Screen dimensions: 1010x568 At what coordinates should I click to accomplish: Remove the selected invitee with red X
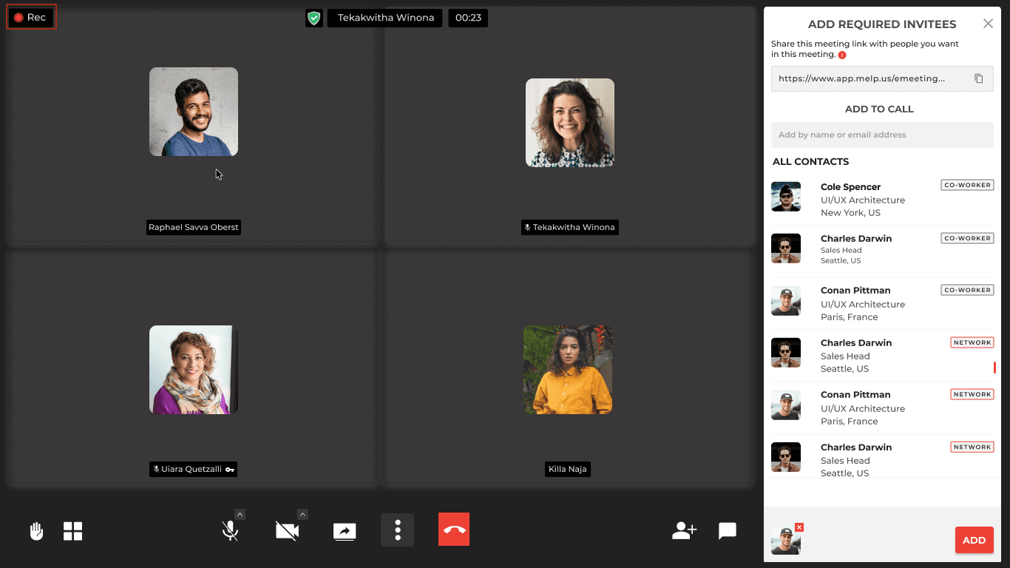799,527
